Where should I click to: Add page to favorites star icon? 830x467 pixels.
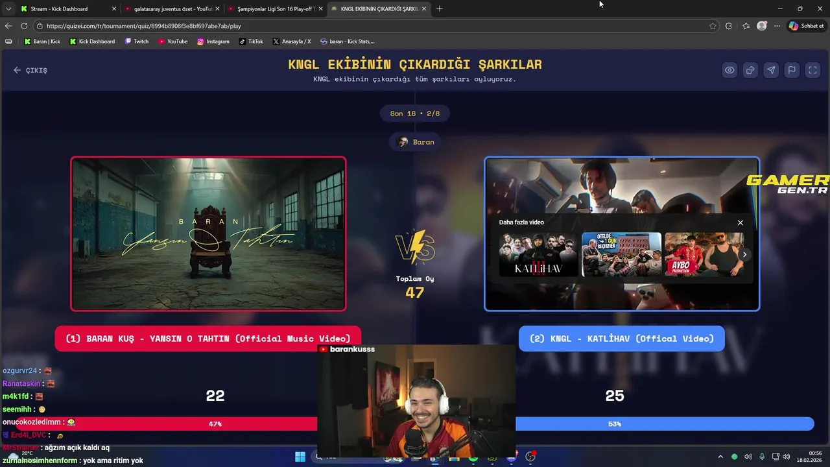pos(713,26)
